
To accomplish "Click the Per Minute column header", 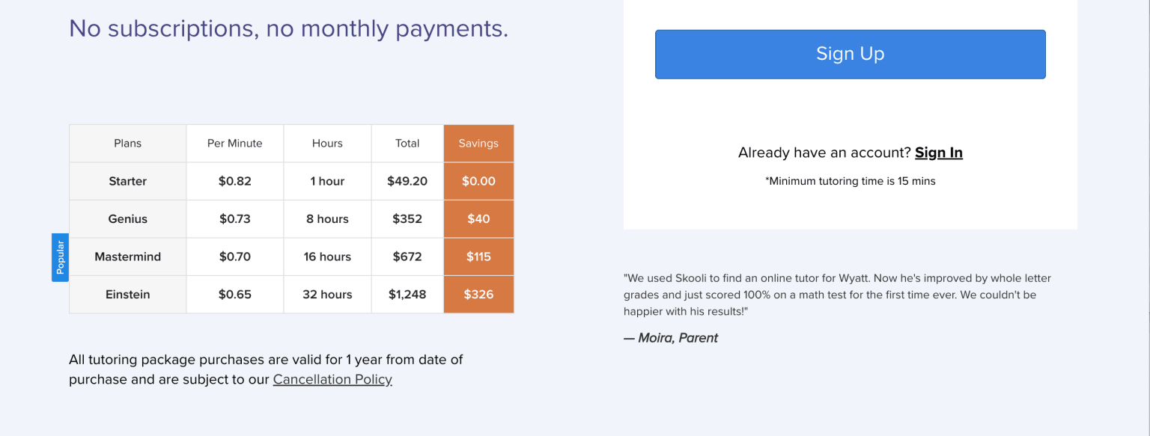I will click(234, 144).
